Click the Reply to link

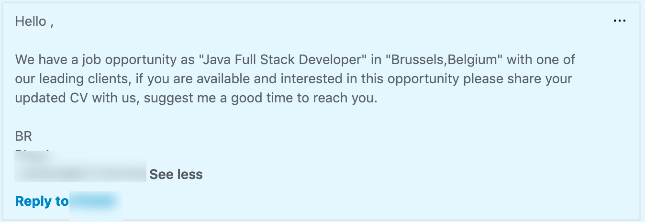(x=42, y=201)
